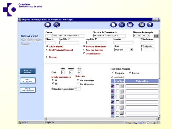Switch to DIAG. ANATOMOPAT. tab button

coord(28,90)
